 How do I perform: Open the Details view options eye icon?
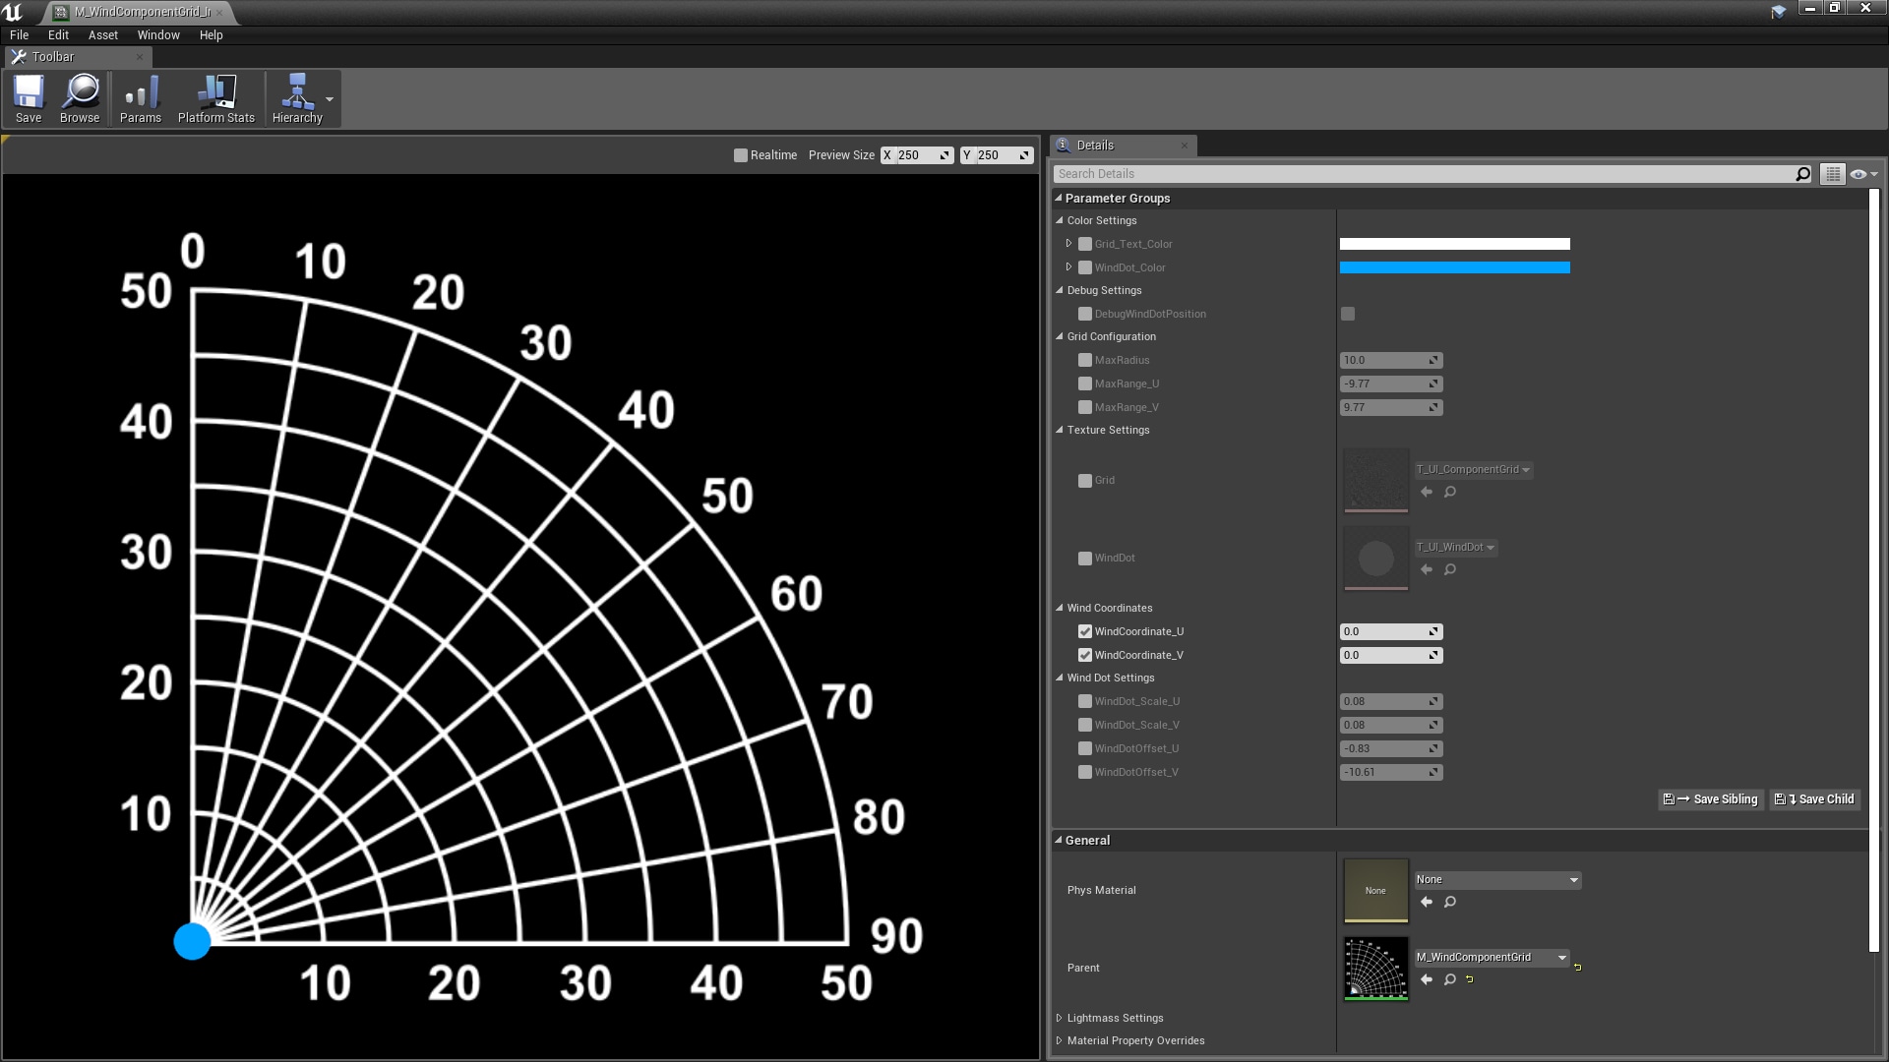pos(1858,174)
